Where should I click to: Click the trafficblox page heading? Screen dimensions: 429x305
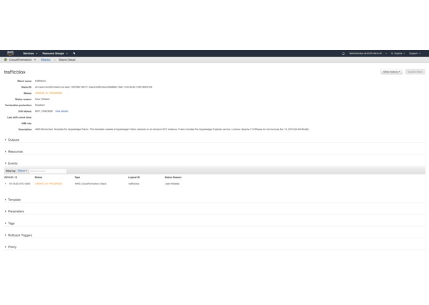15,72
